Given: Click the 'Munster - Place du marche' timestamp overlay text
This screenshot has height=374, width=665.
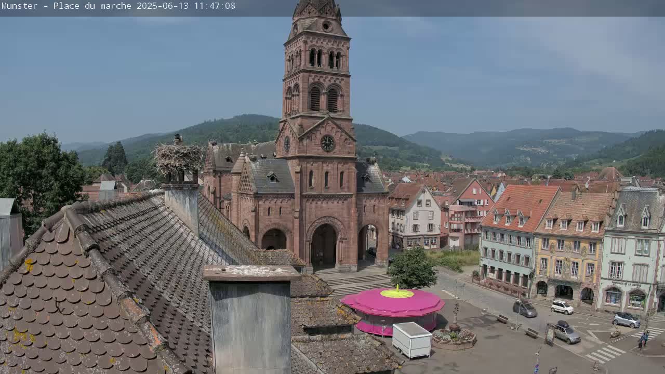Looking at the screenshot, I should [x=118, y=6].
